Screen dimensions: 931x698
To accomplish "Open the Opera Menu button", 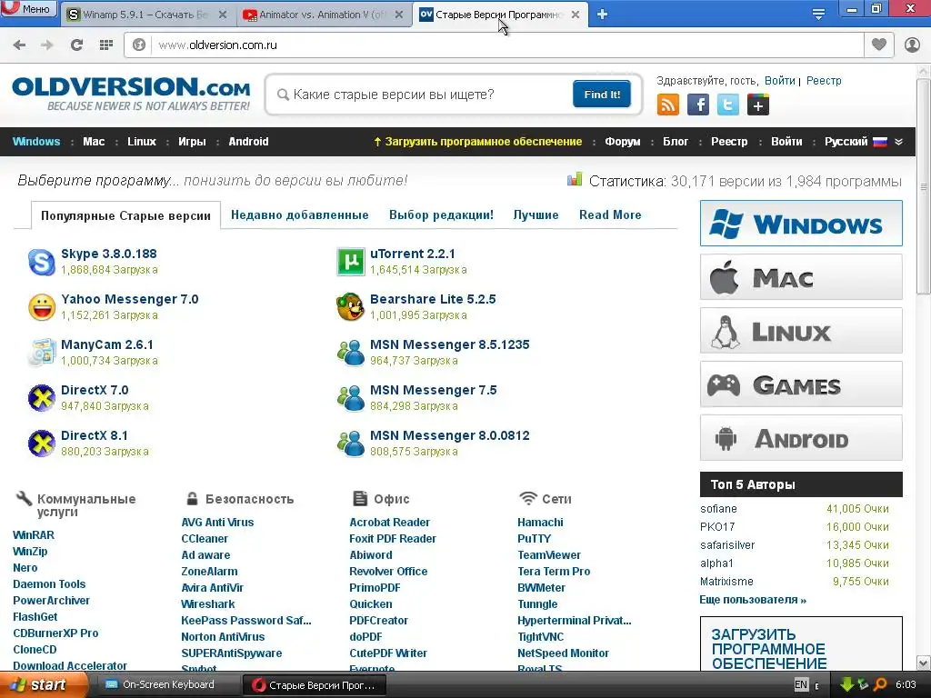I will click(x=28, y=8).
